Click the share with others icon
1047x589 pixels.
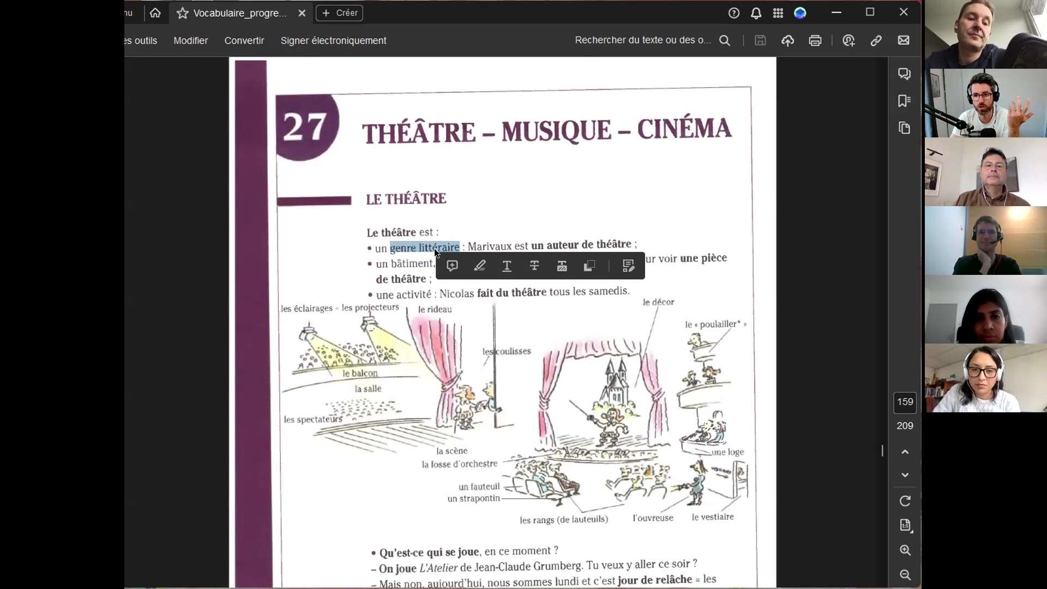tap(849, 40)
